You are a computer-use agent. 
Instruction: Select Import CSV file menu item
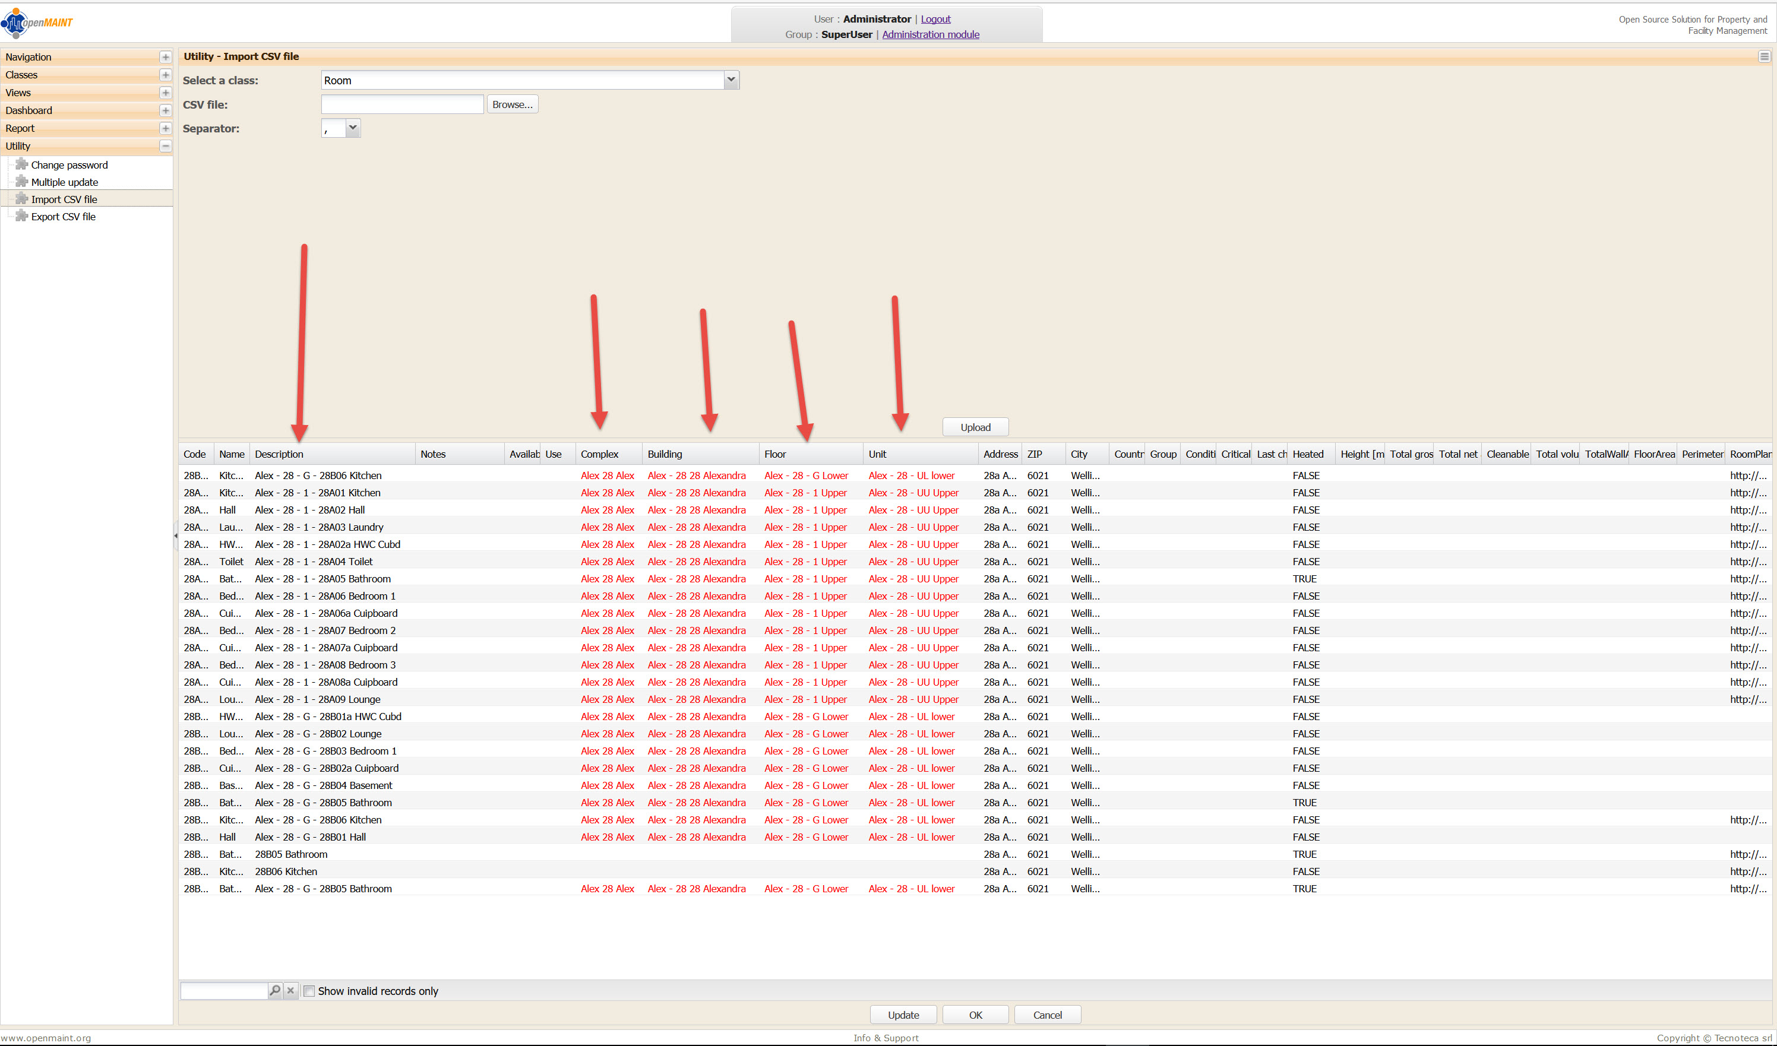click(64, 199)
